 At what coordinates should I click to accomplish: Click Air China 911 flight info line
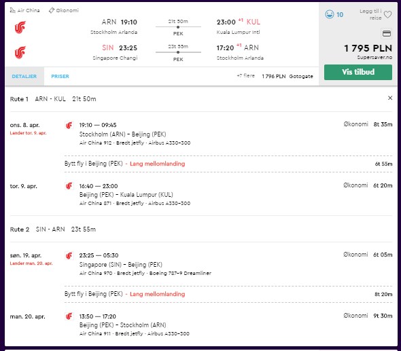(135, 333)
